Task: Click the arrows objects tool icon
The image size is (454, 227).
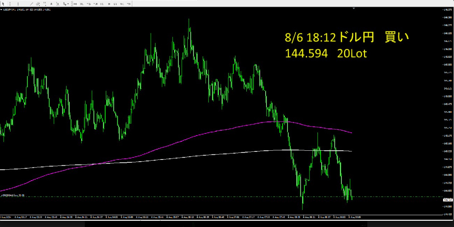Action: [64, 4]
